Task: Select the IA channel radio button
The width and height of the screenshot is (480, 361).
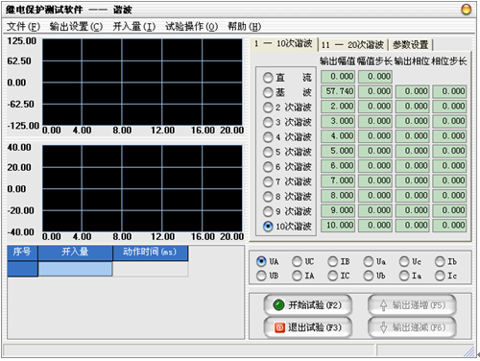Action: coord(297,276)
